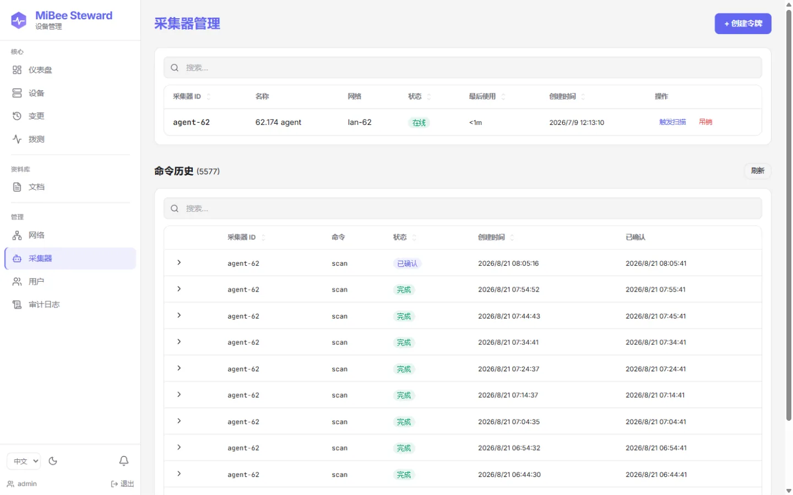This screenshot has width=793, height=495.
Task: Sort command history by 状态
Action: click(405, 238)
